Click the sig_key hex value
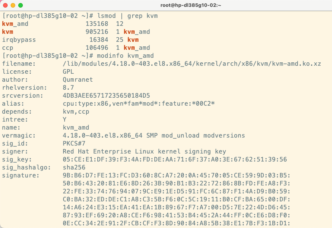The image size is (332, 228). (175, 160)
